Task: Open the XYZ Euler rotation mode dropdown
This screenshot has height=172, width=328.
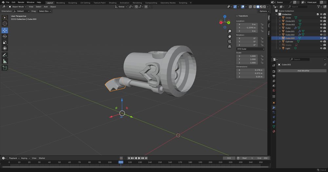Action: 250,49
